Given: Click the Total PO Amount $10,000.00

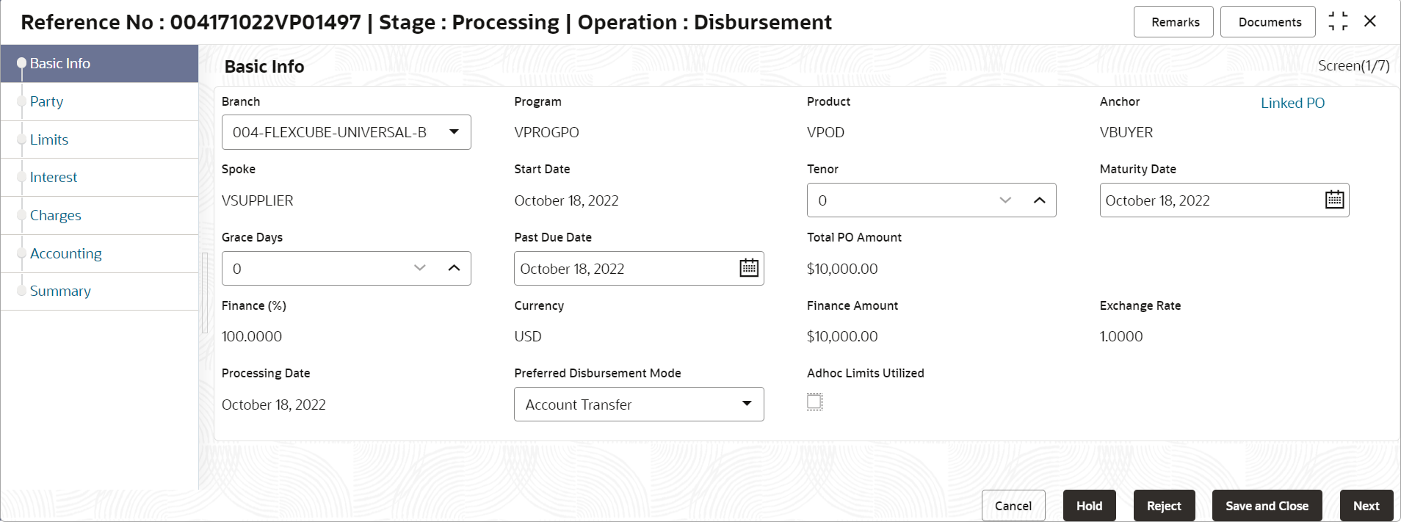Looking at the screenshot, I should click(x=842, y=269).
